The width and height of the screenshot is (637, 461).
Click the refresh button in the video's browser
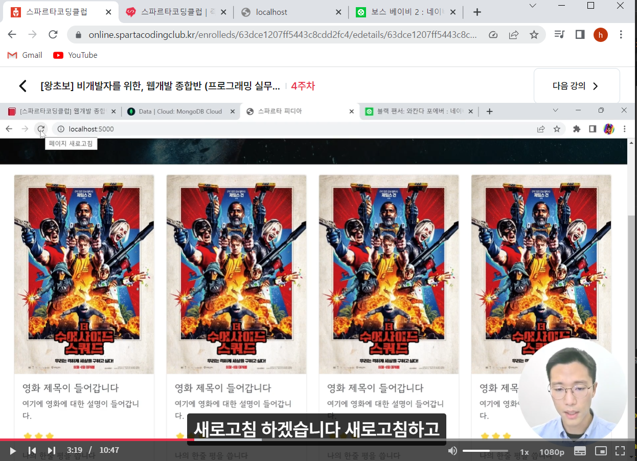pos(41,129)
